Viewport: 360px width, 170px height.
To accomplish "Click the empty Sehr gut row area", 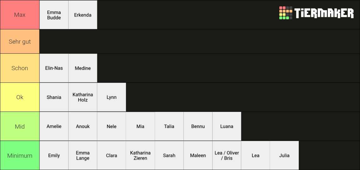I will click(200, 41).
